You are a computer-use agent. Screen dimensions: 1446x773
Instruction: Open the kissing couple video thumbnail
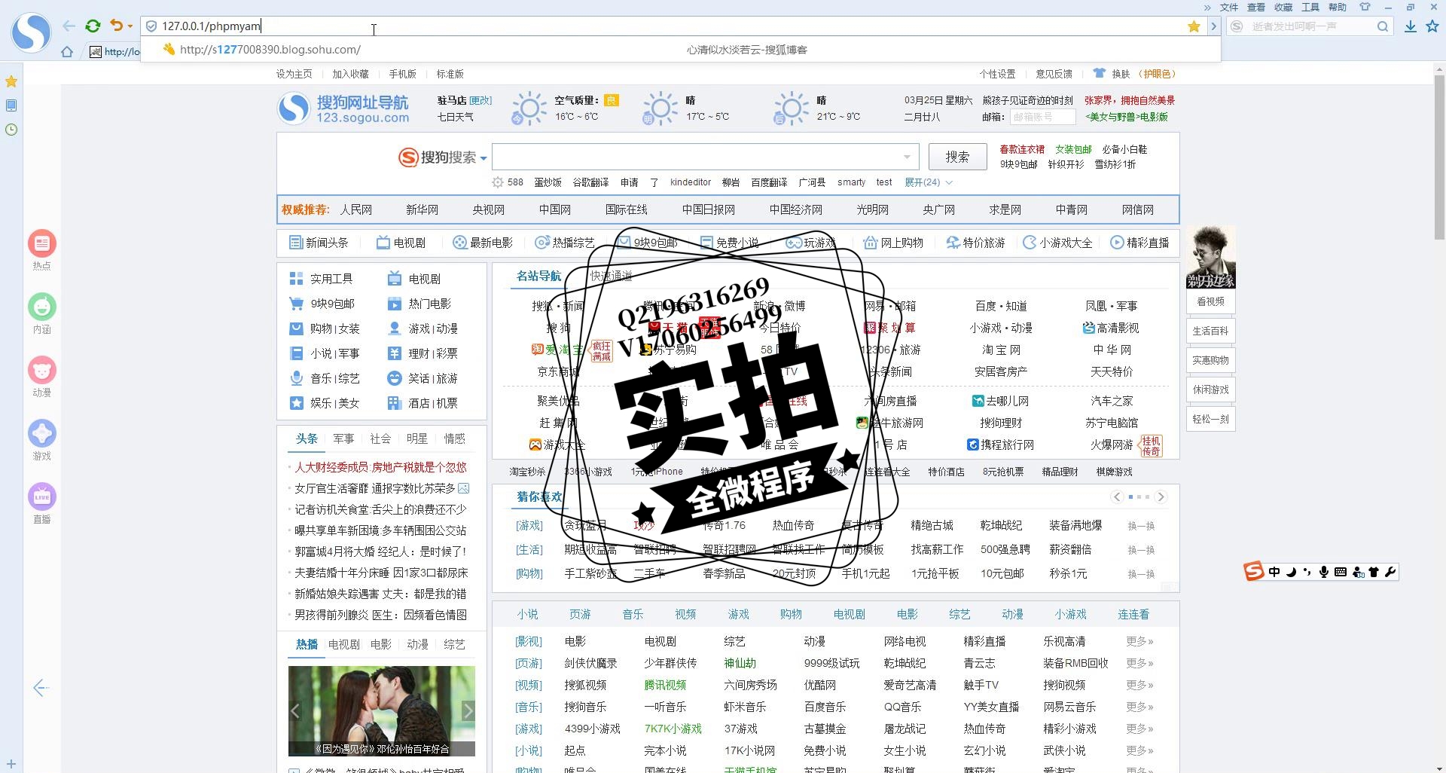pyautogui.click(x=381, y=710)
